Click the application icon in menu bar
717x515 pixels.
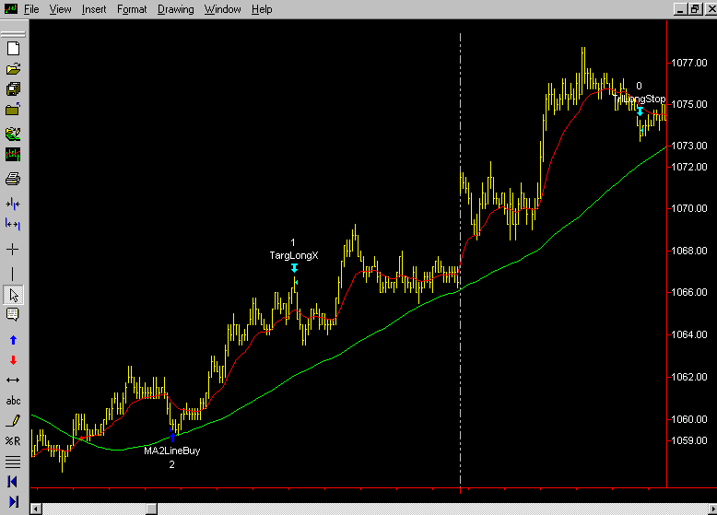[10, 8]
